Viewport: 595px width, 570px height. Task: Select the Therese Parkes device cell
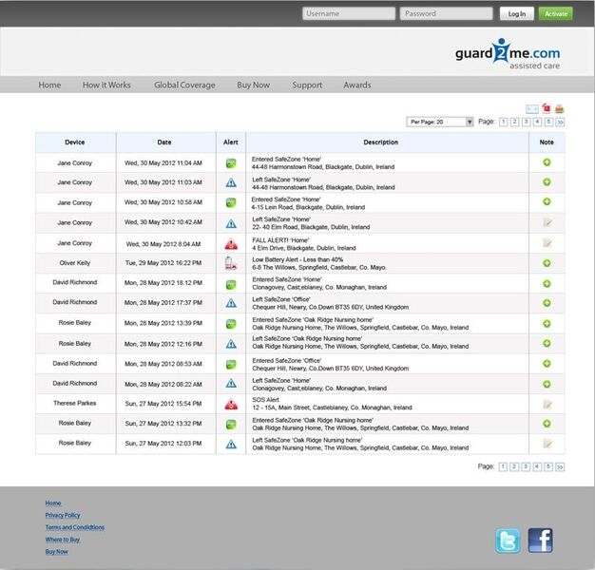click(75, 404)
